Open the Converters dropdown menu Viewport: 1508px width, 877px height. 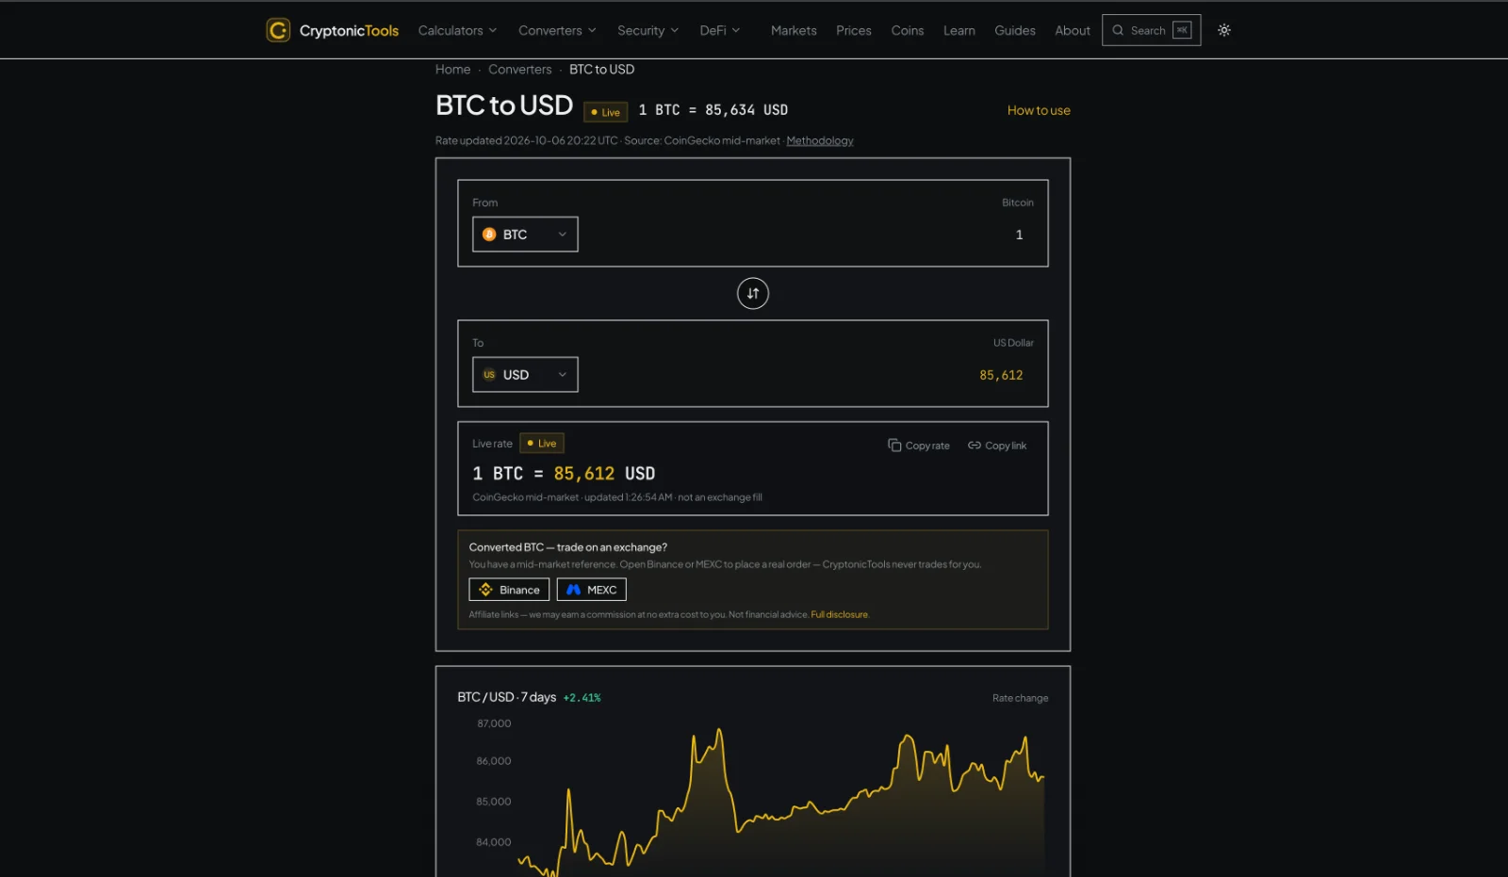coord(557,30)
